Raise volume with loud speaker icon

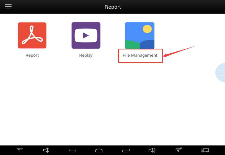[x=152, y=150]
